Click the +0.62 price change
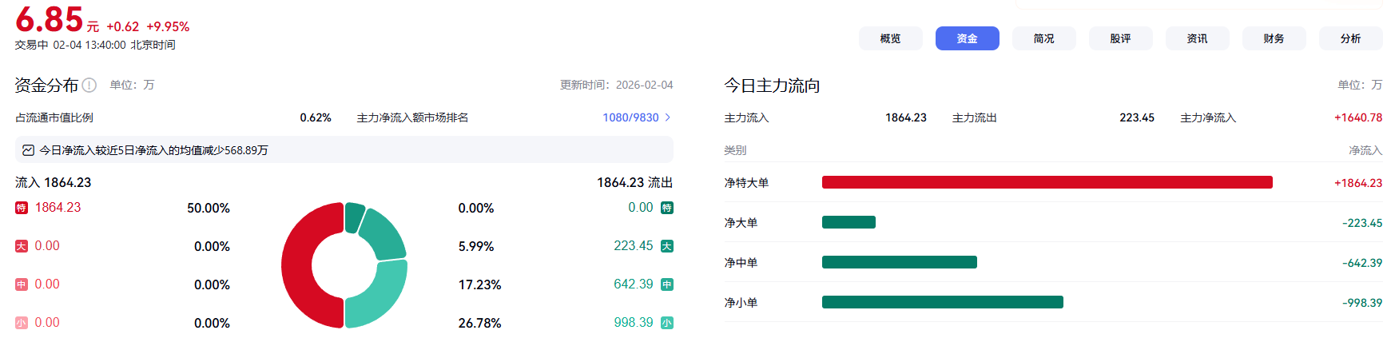The image size is (1395, 342). [x=122, y=26]
